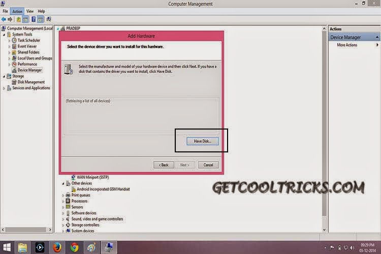Expand the Task Scheduler node arrow

pyautogui.click(x=9, y=41)
